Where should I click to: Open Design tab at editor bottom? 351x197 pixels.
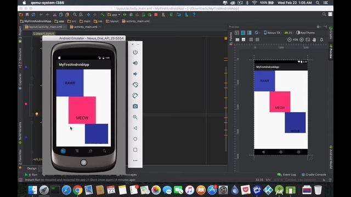[32, 169]
